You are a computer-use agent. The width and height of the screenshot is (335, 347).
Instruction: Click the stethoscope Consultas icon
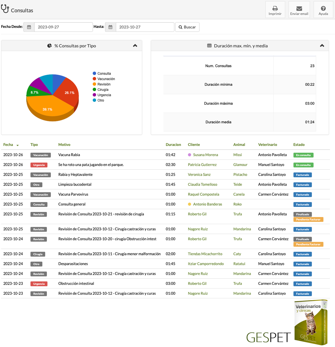tap(5, 9)
